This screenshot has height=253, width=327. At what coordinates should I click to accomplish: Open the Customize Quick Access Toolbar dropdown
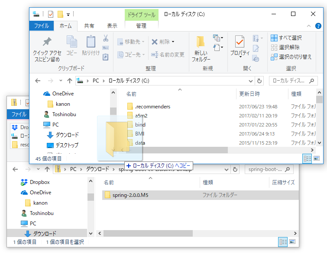pyautogui.click(x=68, y=15)
